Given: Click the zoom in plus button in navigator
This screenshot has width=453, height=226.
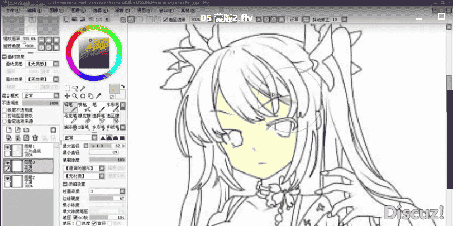Looking at the screenshot, I should (x=49, y=40).
